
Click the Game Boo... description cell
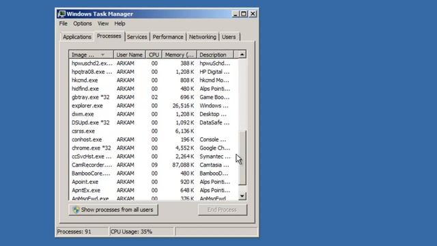(x=214, y=97)
